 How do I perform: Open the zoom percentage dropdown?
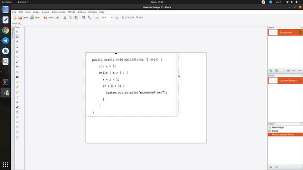coord(112,17)
